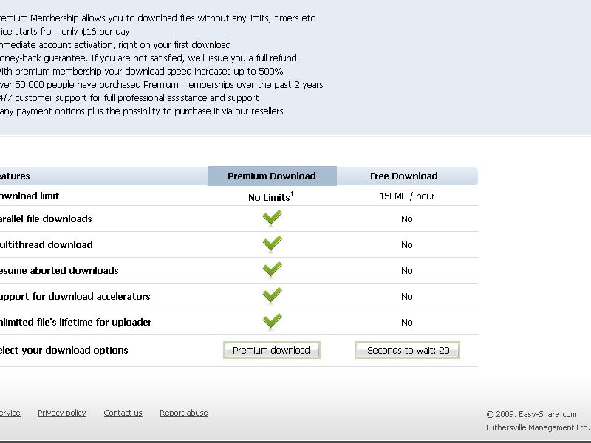Screen dimensions: 591x443
Task: Click the Premium download button
Action: tap(271, 350)
